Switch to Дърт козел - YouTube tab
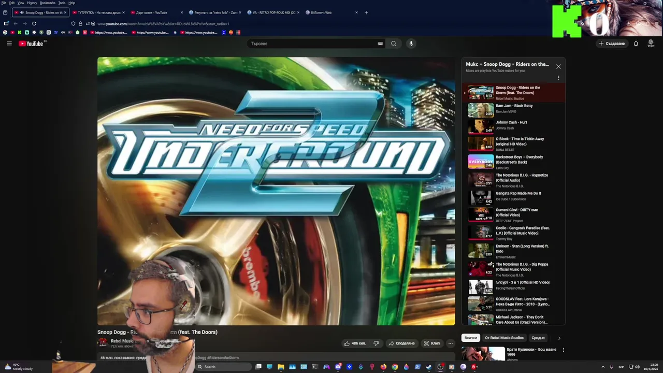663x373 pixels. point(156,12)
